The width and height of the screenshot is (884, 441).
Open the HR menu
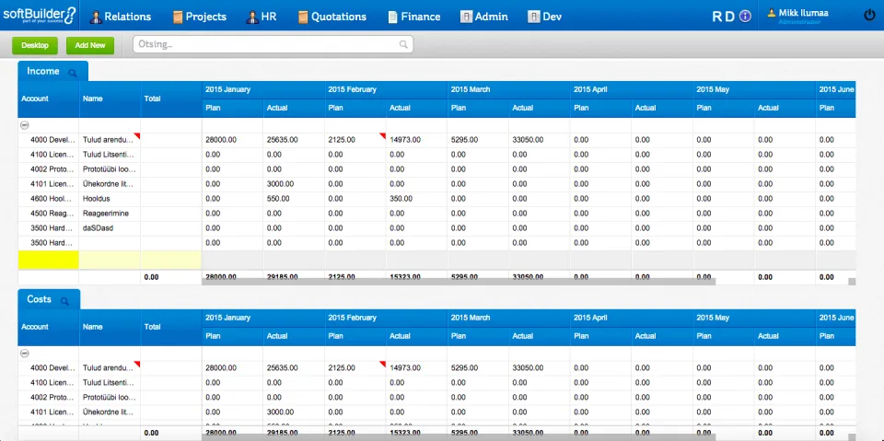[x=261, y=17]
